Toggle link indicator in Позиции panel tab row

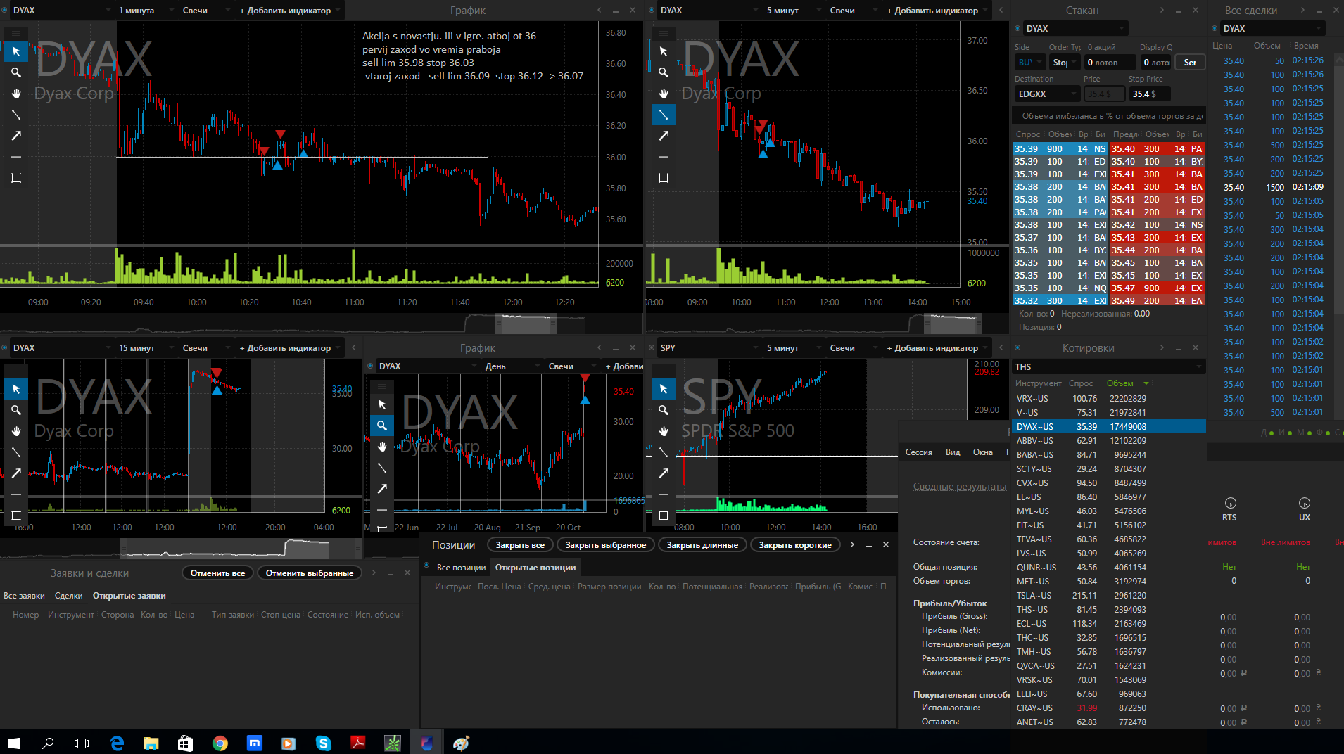pyautogui.click(x=426, y=565)
